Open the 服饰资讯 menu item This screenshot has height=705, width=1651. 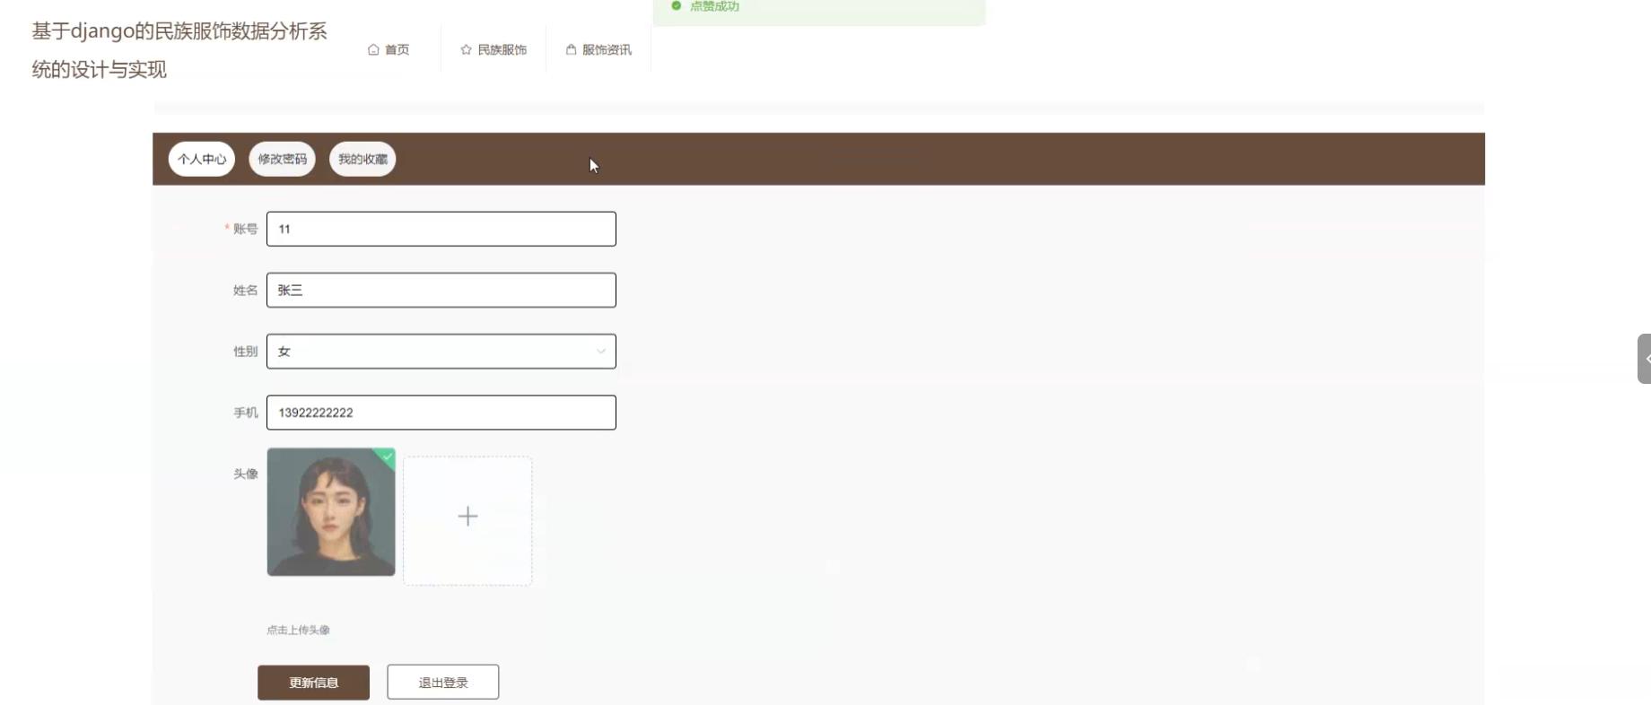pyautogui.click(x=598, y=49)
